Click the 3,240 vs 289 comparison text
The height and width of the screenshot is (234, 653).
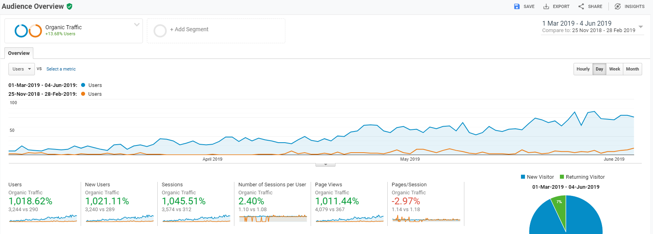100,210
